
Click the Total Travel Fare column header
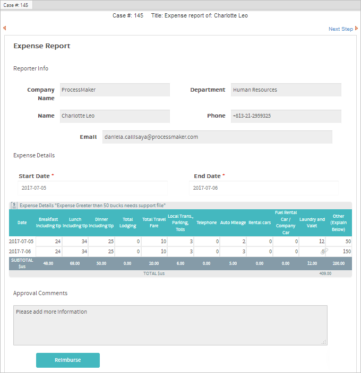click(154, 223)
